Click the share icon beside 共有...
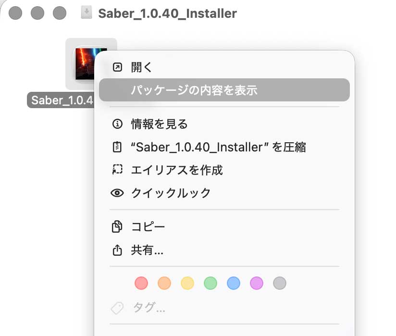Image resolution: width=396 pixels, height=336 pixels. click(117, 250)
